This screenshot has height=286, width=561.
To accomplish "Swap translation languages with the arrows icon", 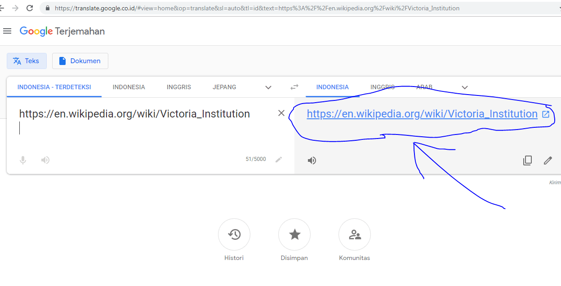I will tap(294, 87).
